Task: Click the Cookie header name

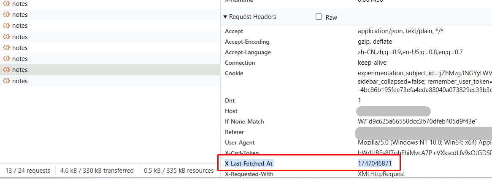Action: pos(234,73)
